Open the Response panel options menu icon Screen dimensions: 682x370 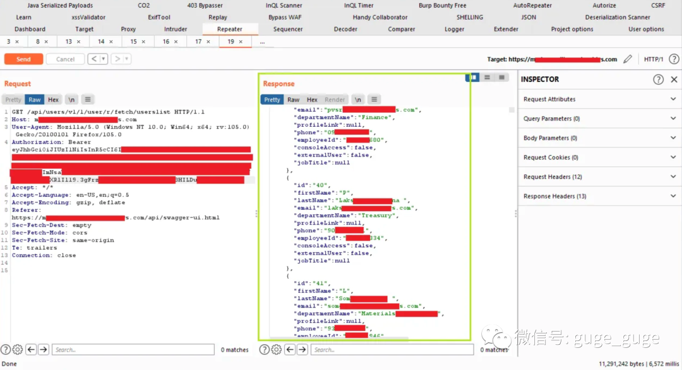point(374,100)
